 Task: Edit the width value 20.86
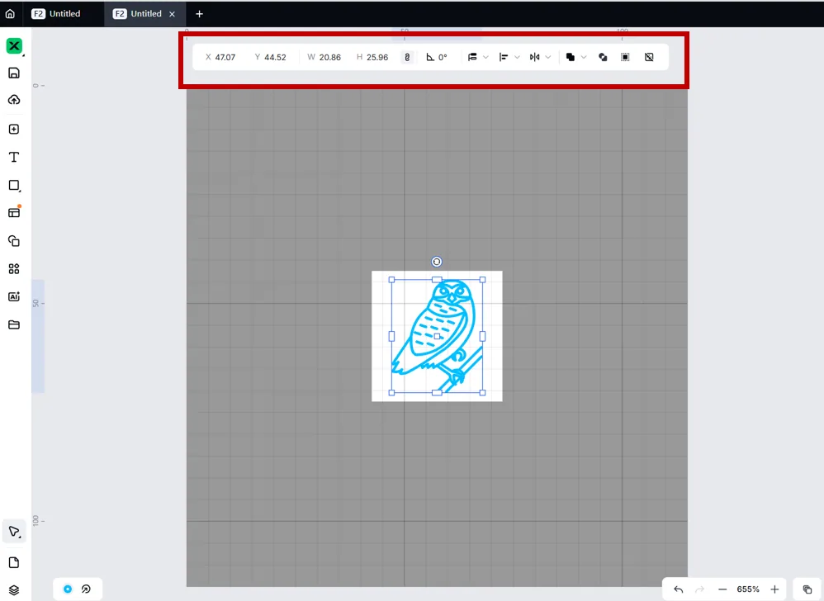[x=329, y=57]
